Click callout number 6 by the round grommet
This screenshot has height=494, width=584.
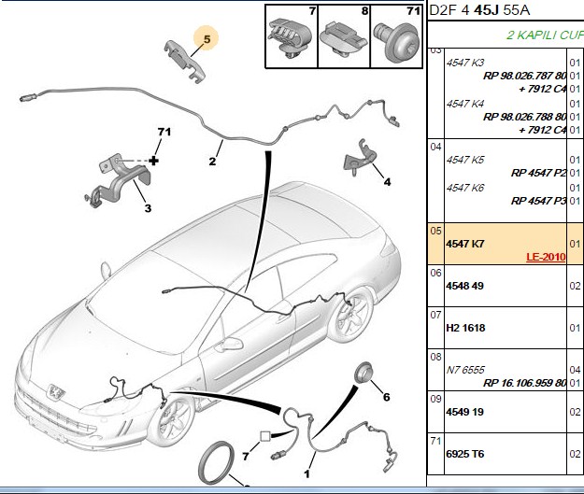[387, 397]
